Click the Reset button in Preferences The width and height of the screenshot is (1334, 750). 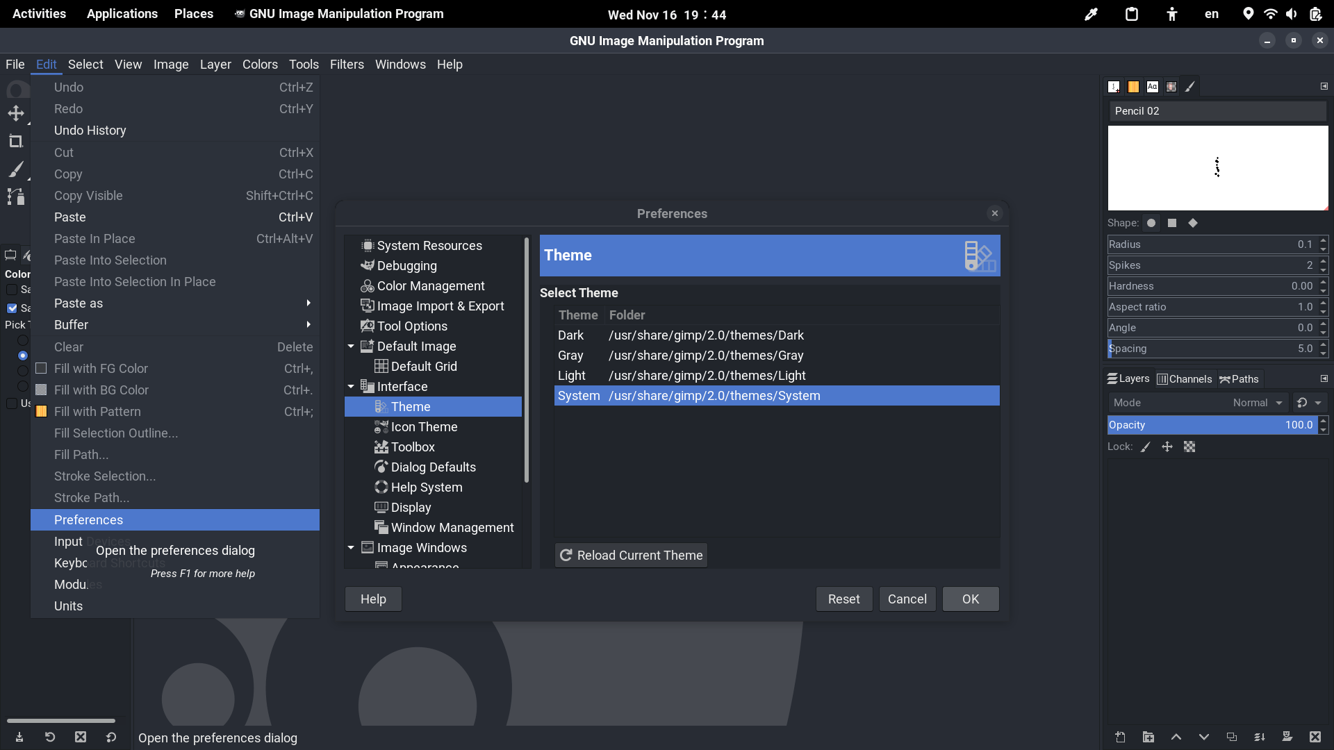pos(843,599)
